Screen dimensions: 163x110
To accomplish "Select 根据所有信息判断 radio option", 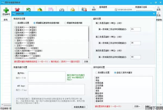I will point(65,23).
